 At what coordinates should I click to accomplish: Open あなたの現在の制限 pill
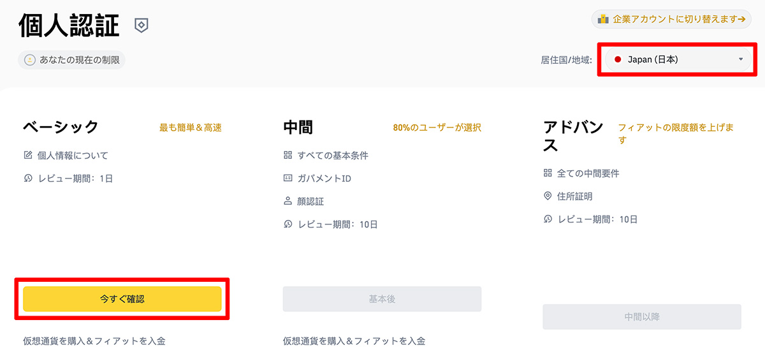(72, 60)
